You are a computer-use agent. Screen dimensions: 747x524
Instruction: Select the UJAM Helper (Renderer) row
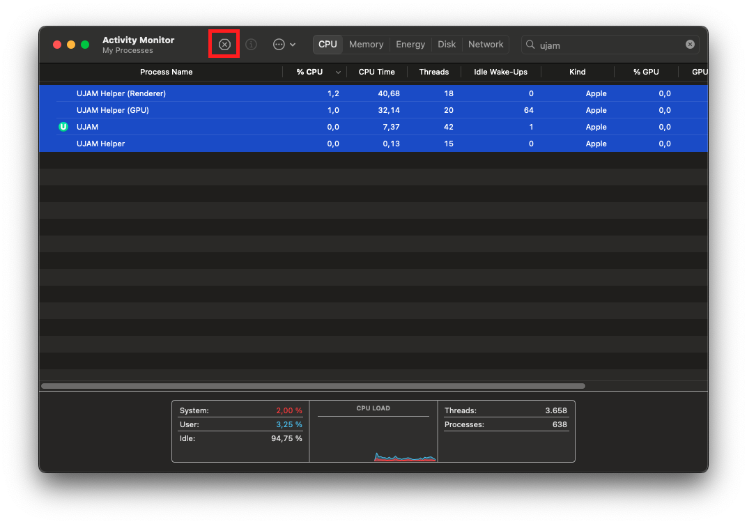(374, 93)
